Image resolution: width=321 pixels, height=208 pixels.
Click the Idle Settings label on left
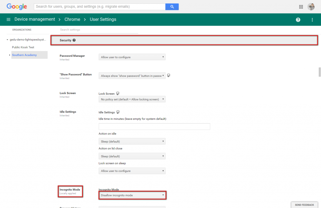click(x=68, y=112)
